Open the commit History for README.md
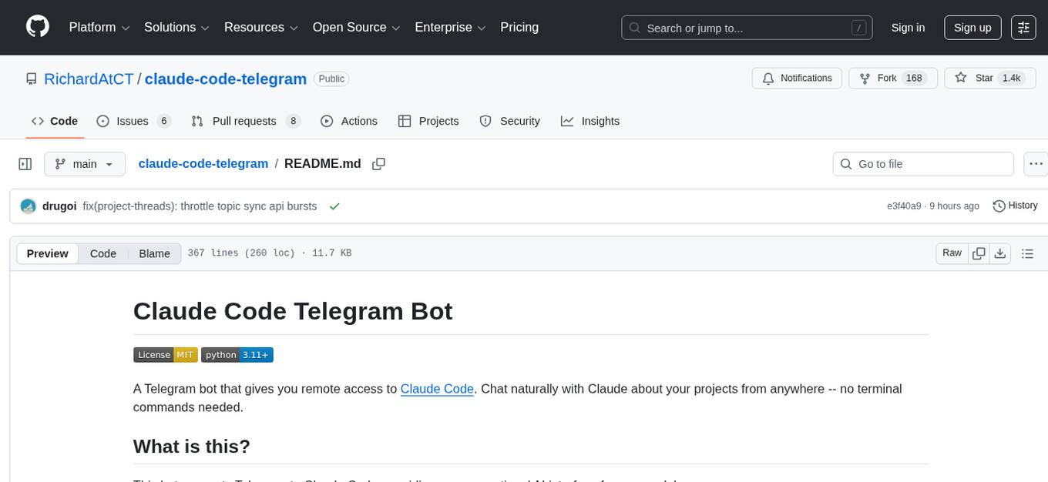 [x=1015, y=206]
